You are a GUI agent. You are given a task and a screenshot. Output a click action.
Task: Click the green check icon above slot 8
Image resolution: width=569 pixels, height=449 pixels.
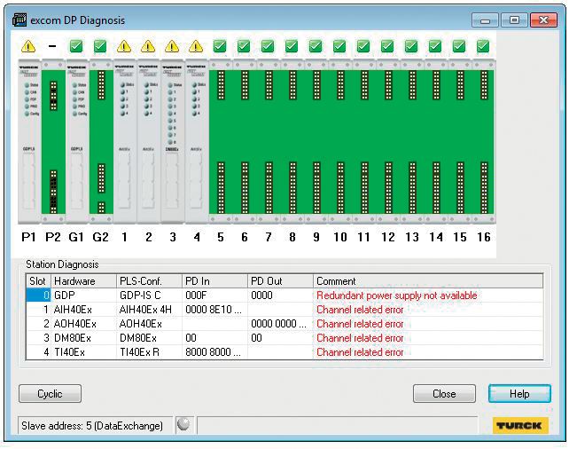292,46
